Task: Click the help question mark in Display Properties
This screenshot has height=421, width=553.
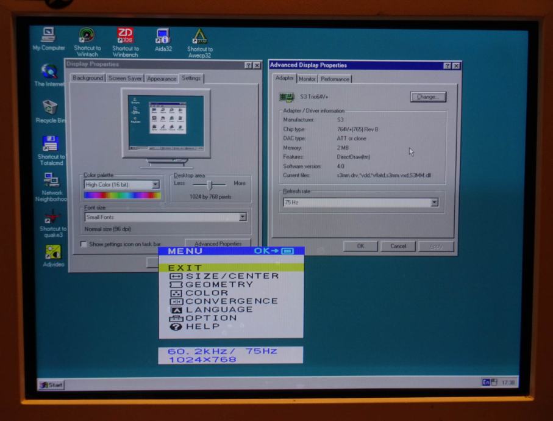Action: coord(248,65)
